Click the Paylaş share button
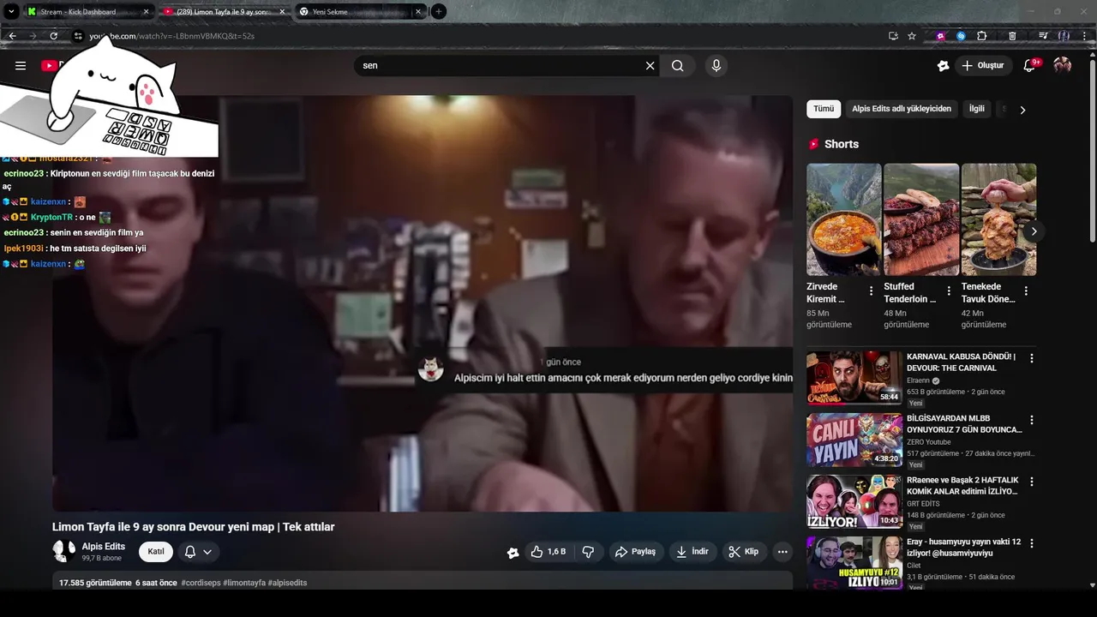Viewport: 1097px width, 617px height. pos(635,552)
